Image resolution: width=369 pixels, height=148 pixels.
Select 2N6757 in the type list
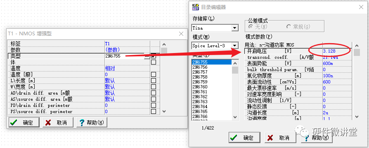tap(211, 72)
